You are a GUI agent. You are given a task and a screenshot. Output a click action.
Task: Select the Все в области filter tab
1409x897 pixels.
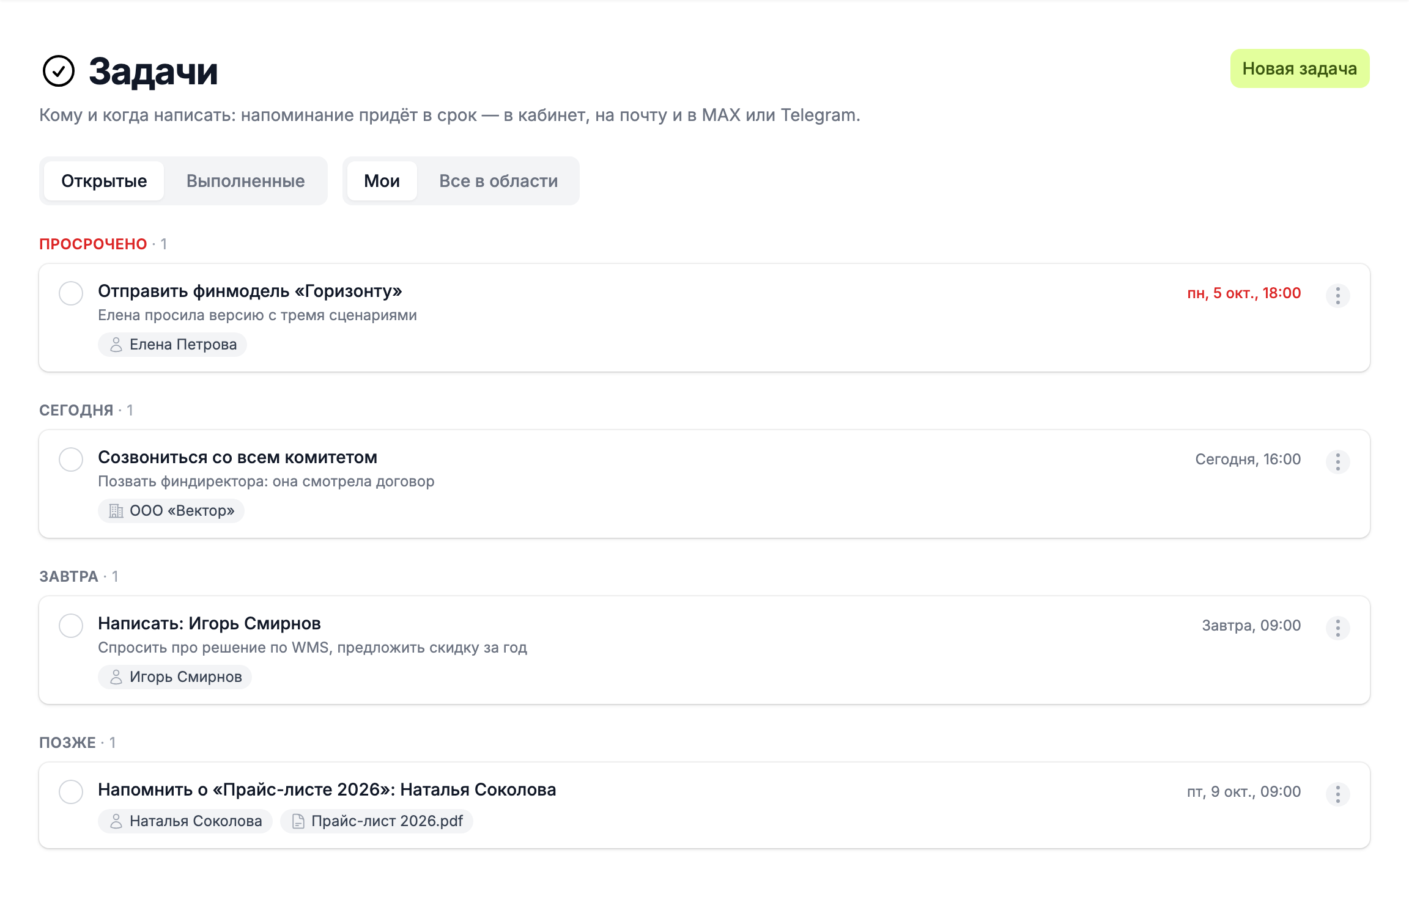[x=498, y=181]
